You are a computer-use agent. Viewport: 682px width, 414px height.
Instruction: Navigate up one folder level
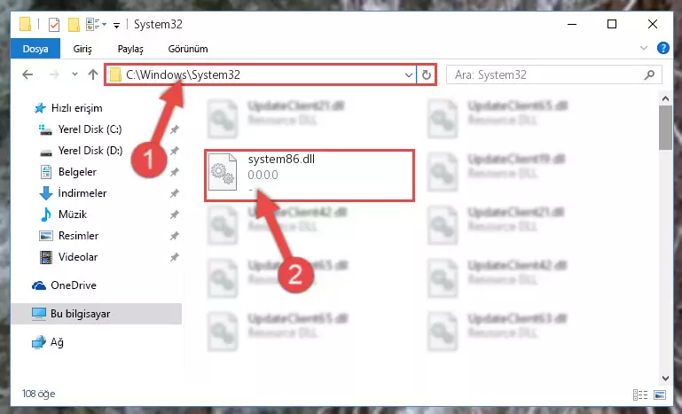click(92, 74)
